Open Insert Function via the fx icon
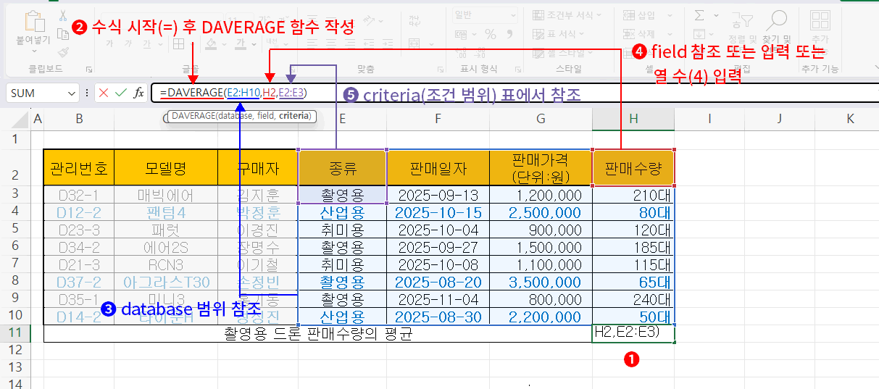The image size is (879, 389). coord(138,93)
